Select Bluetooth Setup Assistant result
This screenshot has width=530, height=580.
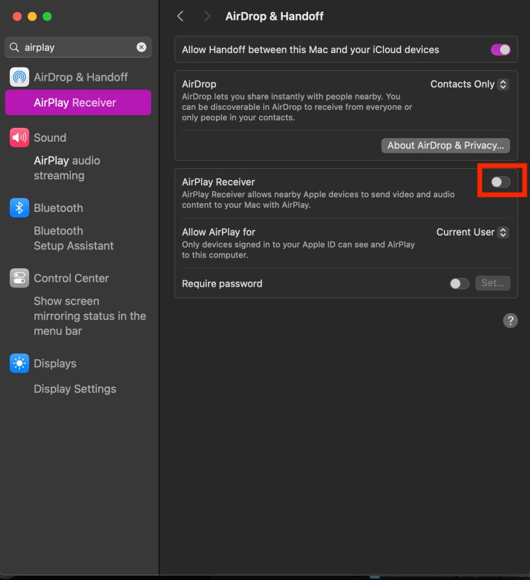coord(74,238)
